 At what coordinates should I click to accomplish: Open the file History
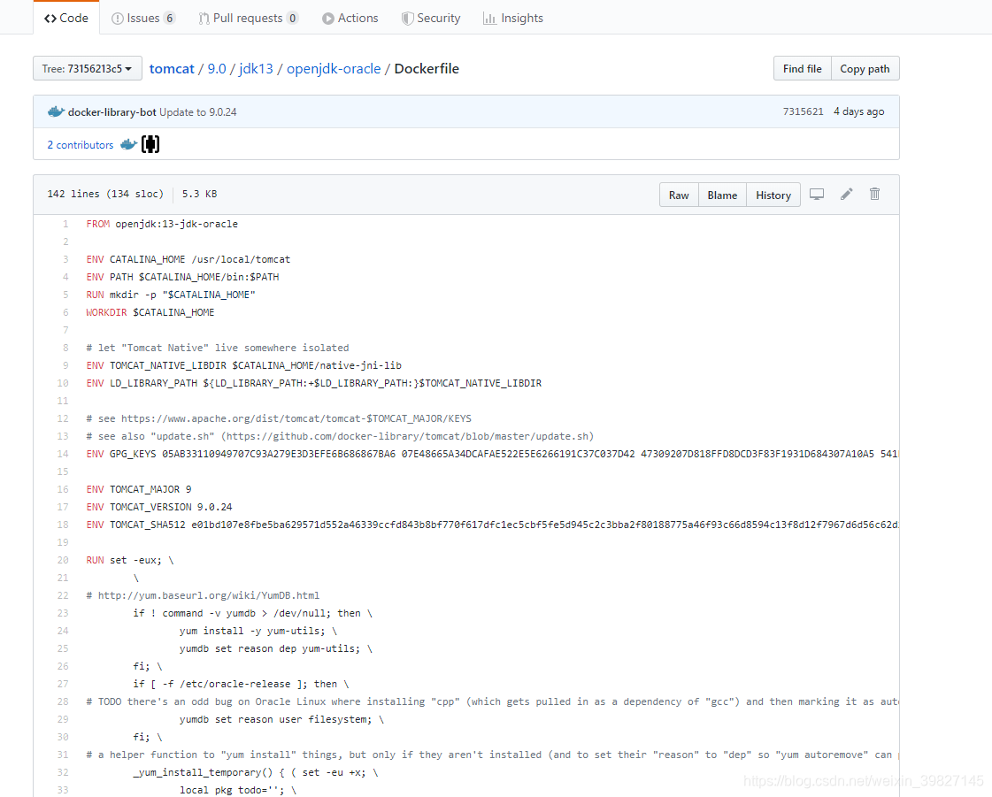(773, 195)
